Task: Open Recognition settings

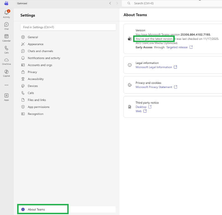Action: [68, 114]
